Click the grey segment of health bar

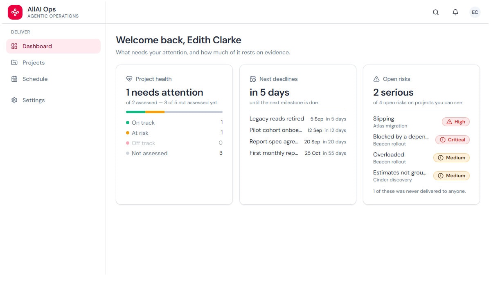pyautogui.click(x=194, y=112)
